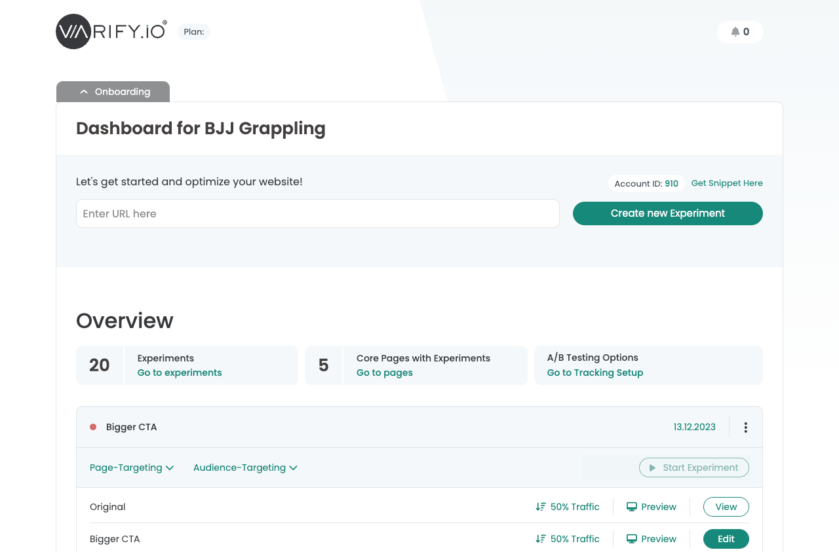This screenshot has height=552, width=839.
Task: Click Create new Experiment button
Action: click(667, 213)
